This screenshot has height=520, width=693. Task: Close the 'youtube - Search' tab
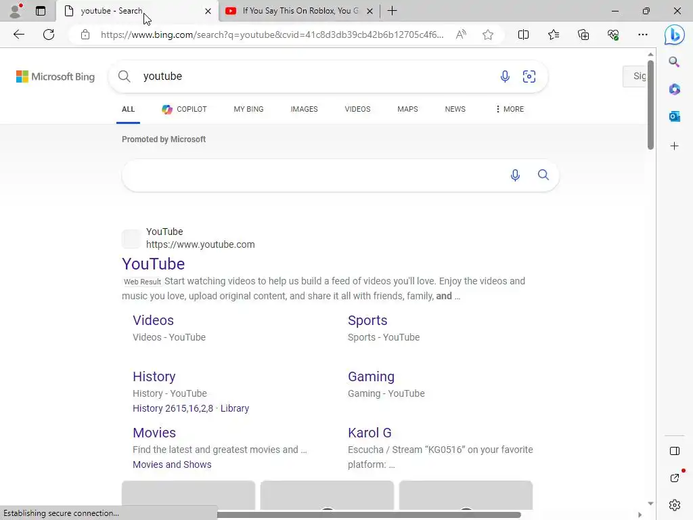point(208,11)
